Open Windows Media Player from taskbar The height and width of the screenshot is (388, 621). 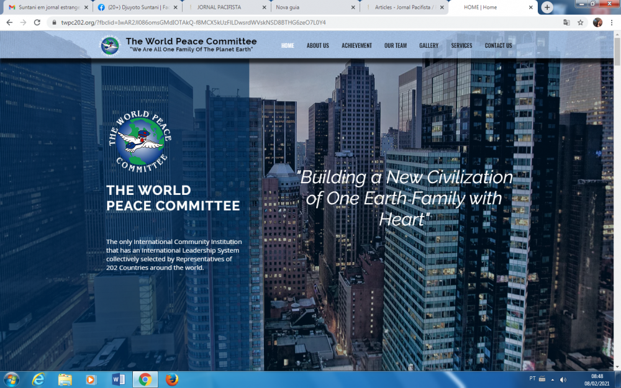tap(91, 380)
